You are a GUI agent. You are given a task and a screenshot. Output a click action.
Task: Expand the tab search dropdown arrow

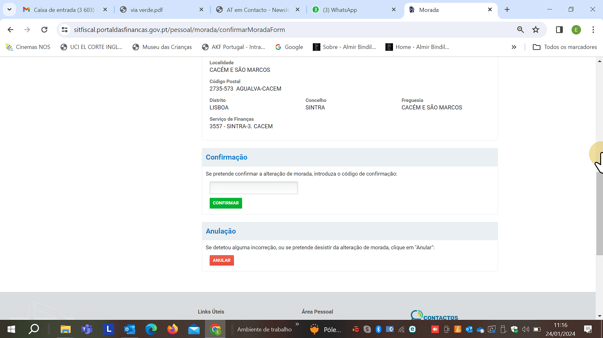coord(9,10)
